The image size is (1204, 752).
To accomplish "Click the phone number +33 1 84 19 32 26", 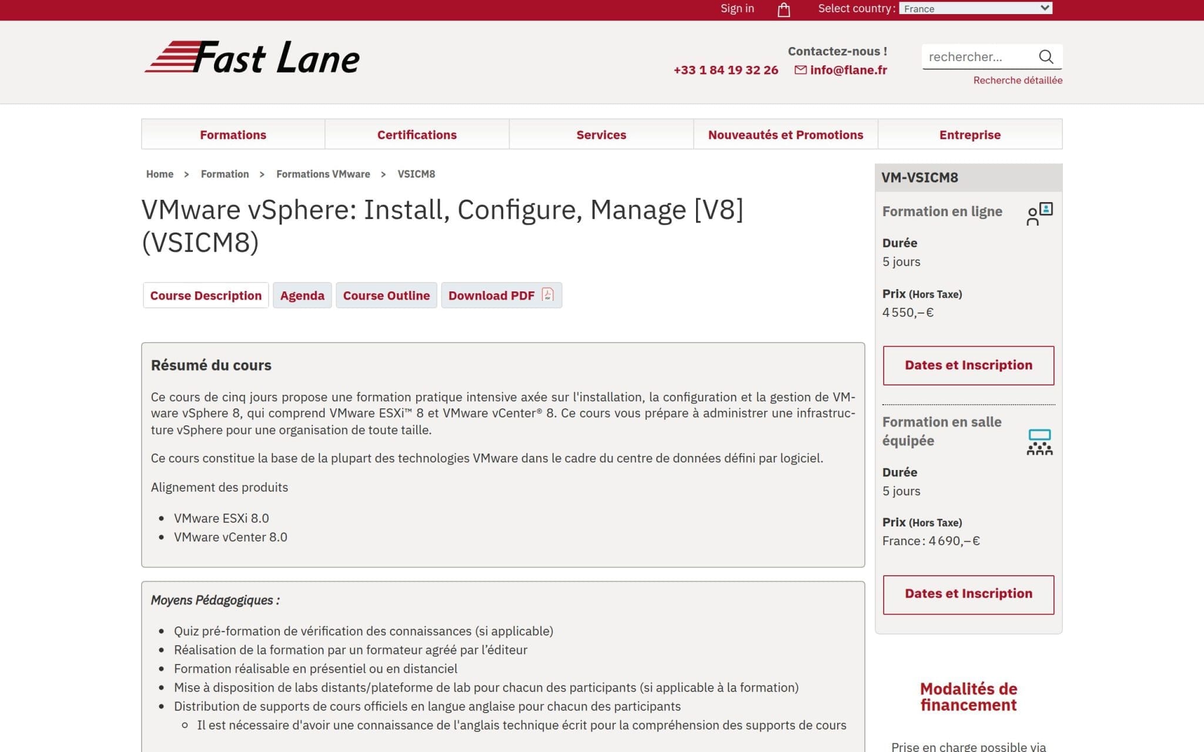I will click(725, 70).
